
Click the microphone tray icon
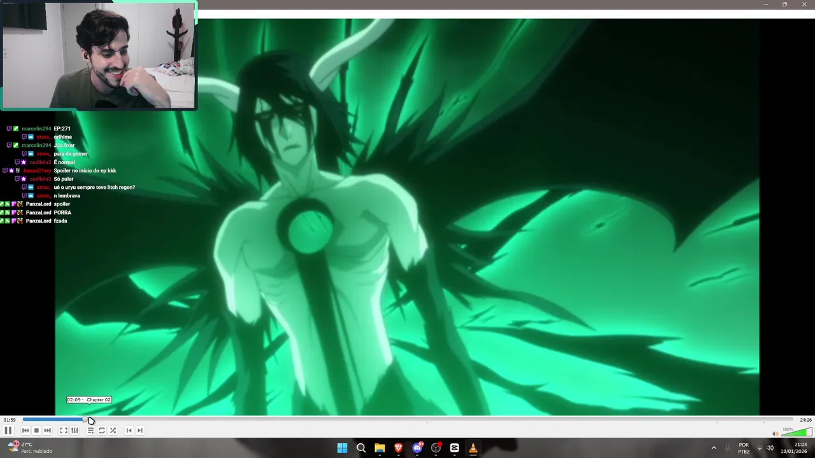click(727, 448)
